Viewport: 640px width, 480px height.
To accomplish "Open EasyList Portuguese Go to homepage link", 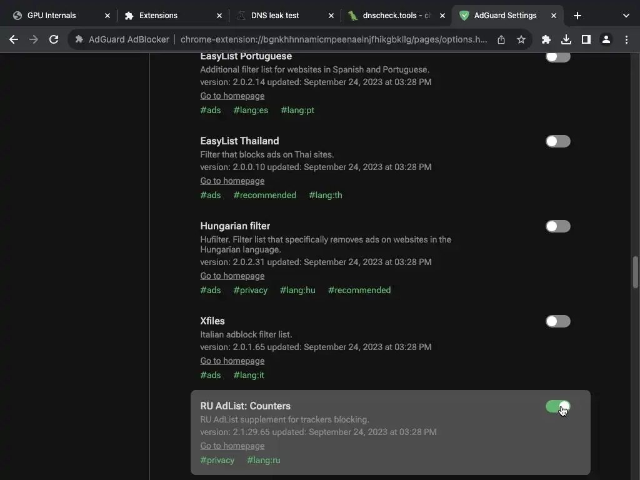I will 232,96.
